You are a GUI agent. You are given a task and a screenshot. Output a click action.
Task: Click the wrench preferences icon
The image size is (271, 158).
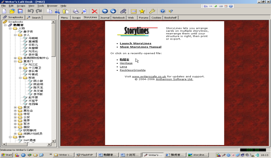pyautogui.click(x=152, y=12)
